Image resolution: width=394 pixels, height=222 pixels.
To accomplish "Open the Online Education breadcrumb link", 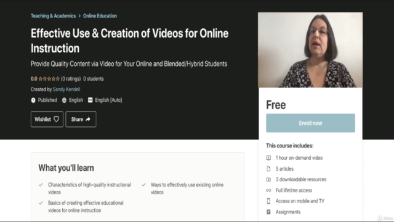I will tap(100, 16).
